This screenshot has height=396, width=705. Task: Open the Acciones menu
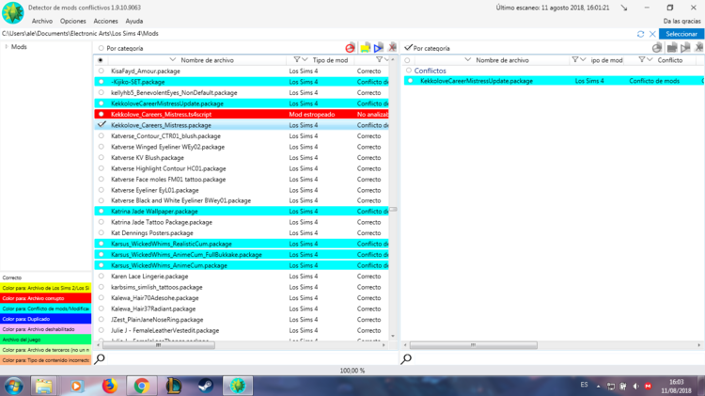point(105,21)
